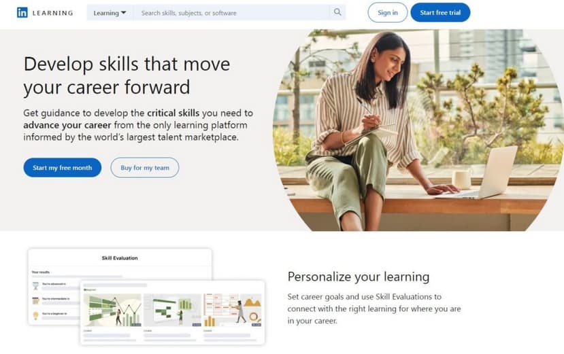The width and height of the screenshot is (564, 354).
Task: Select Buy for my team
Action: click(x=145, y=167)
